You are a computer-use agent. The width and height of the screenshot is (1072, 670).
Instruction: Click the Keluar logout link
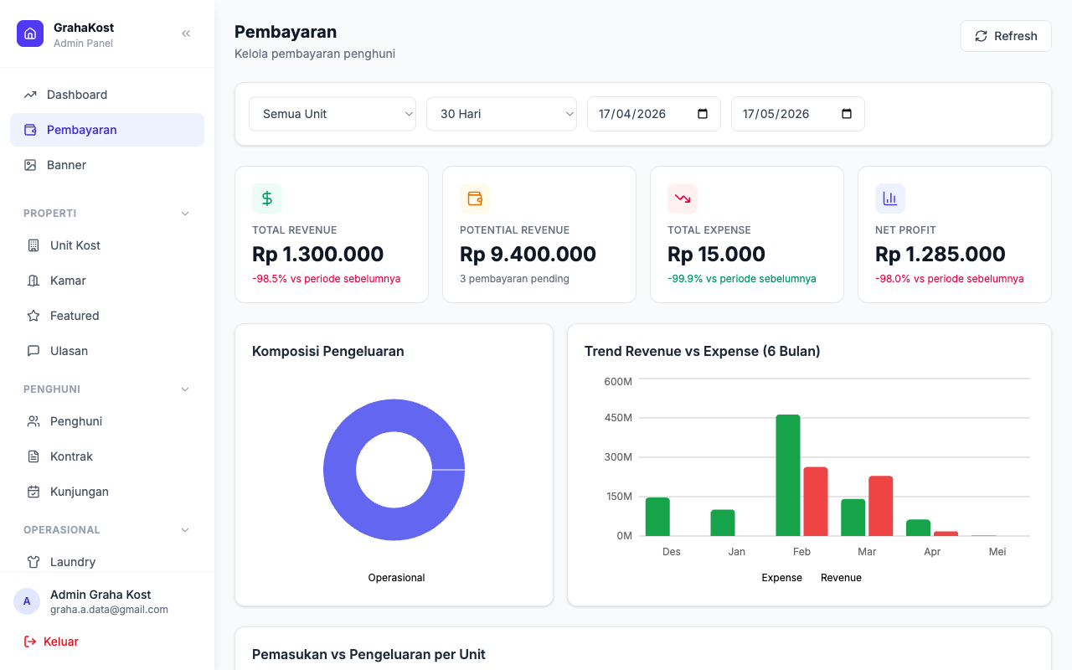[51, 642]
